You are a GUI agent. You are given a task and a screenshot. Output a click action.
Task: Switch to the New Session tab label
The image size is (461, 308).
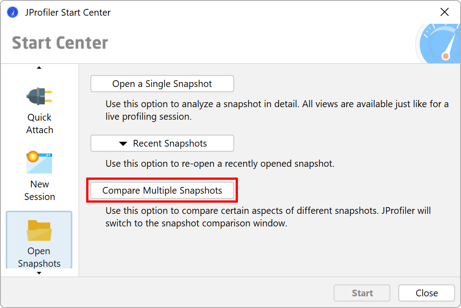(40, 190)
